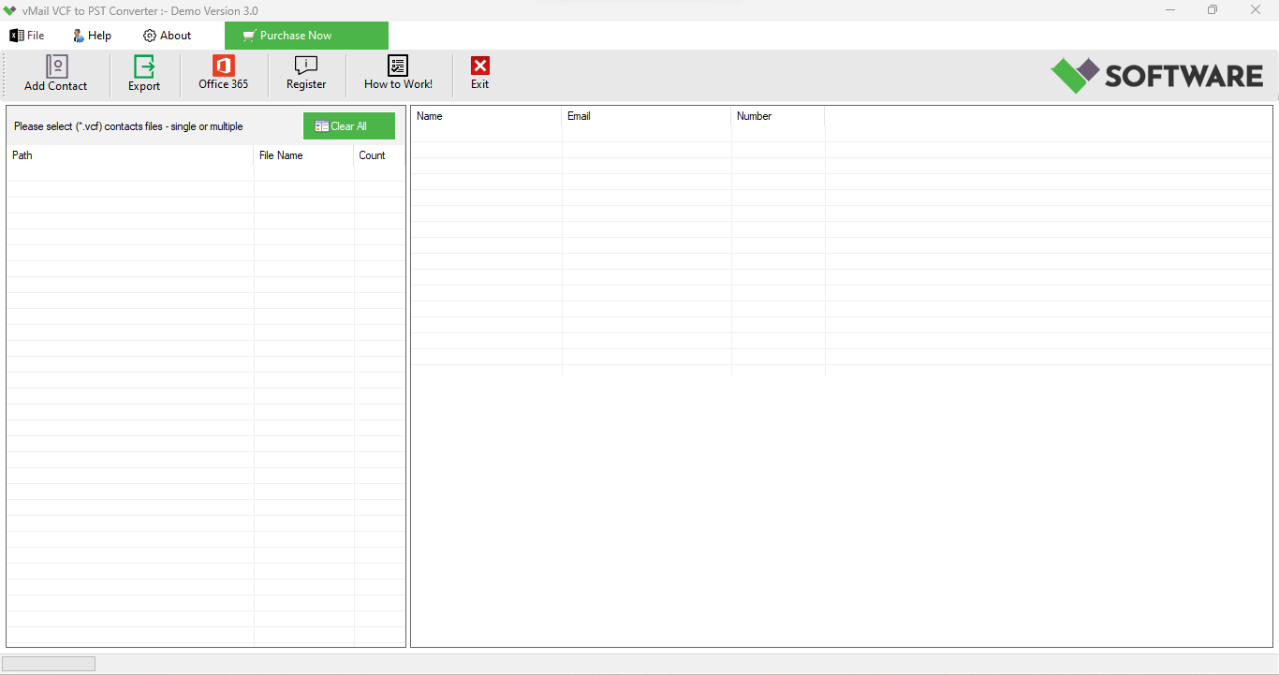The image size is (1279, 675).
Task: Open the File menu
Action: [27, 36]
